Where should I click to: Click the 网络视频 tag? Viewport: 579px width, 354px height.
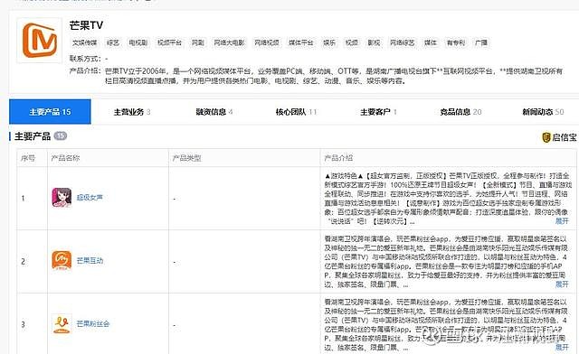[x=267, y=42]
